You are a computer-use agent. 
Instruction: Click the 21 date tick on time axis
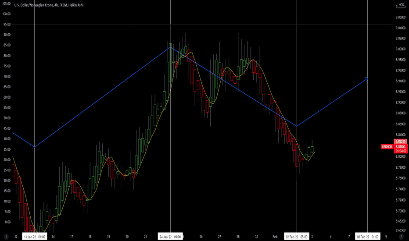(146, 237)
